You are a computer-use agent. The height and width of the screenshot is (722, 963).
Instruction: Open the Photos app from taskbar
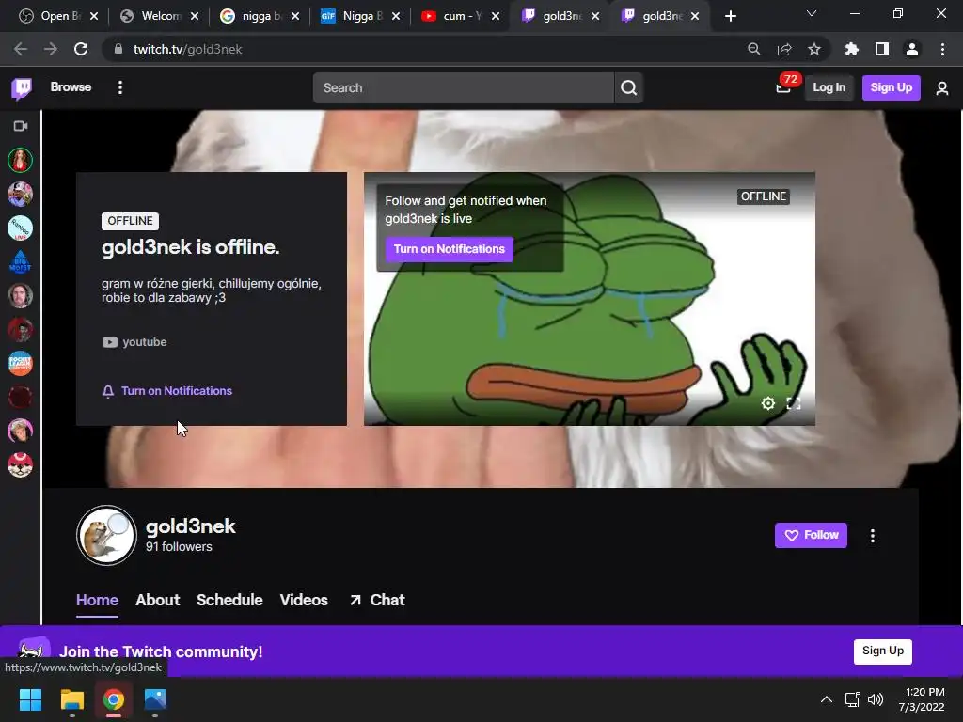pyautogui.click(x=155, y=699)
